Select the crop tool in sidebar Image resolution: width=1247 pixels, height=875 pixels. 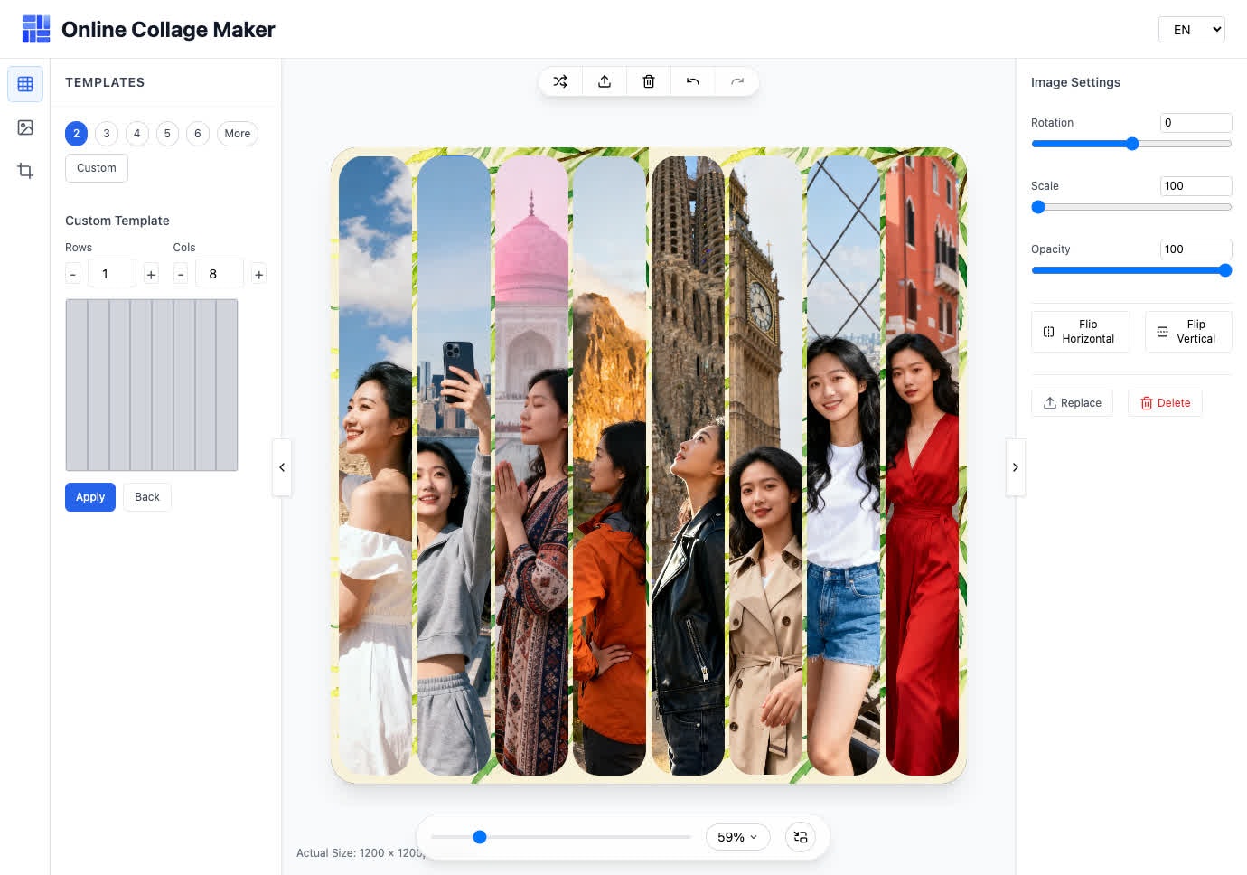[x=25, y=171]
